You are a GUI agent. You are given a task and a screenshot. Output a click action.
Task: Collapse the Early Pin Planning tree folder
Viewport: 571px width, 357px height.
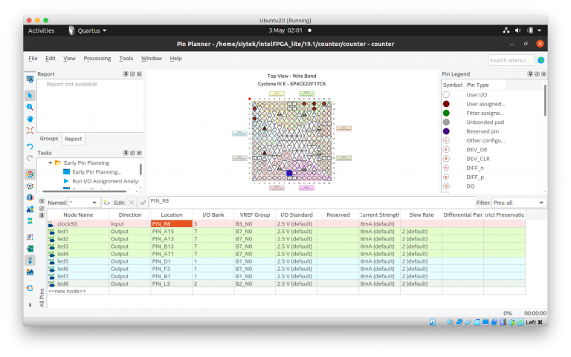50,163
